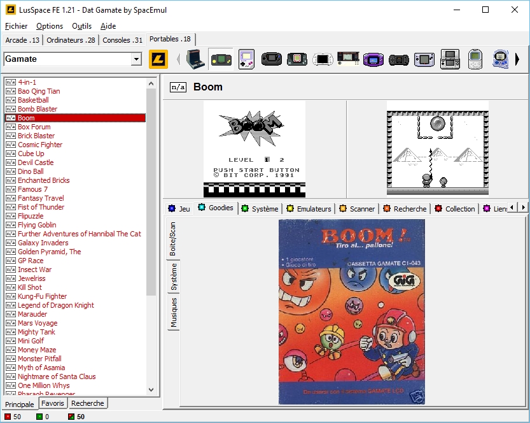Click the Boom! box art scan

click(x=351, y=312)
